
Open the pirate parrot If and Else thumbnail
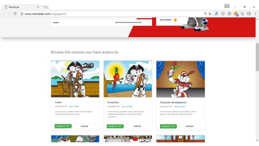click(x=128, y=79)
